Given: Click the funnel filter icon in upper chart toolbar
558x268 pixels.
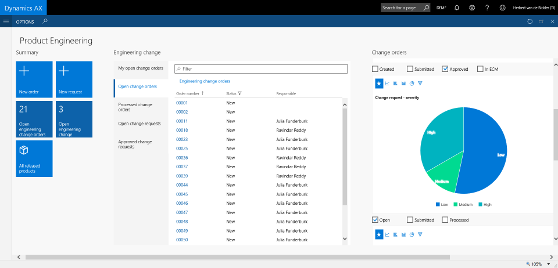Looking at the screenshot, I should tap(420, 84).
